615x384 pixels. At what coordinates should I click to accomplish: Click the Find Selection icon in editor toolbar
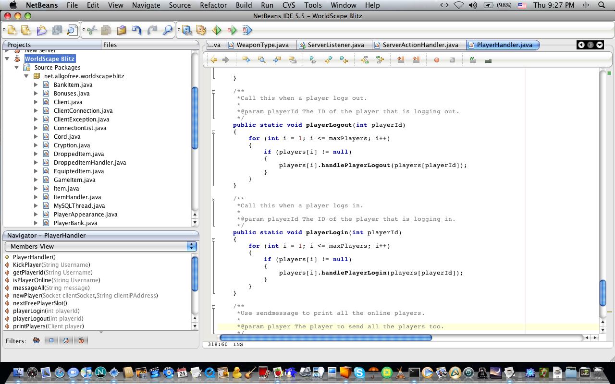click(262, 60)
